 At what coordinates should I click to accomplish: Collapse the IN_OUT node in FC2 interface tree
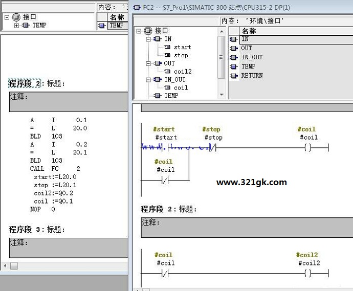(x=148, y=80)
